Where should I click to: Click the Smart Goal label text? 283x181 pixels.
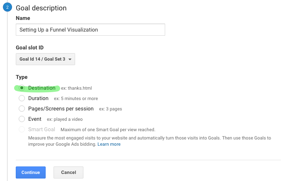pyautogui.click(x=41, y=130)
